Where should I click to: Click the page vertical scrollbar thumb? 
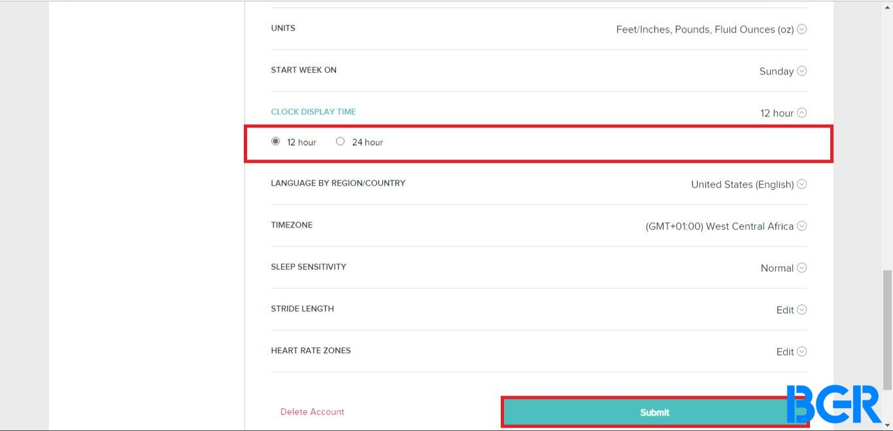coord(887,330)
